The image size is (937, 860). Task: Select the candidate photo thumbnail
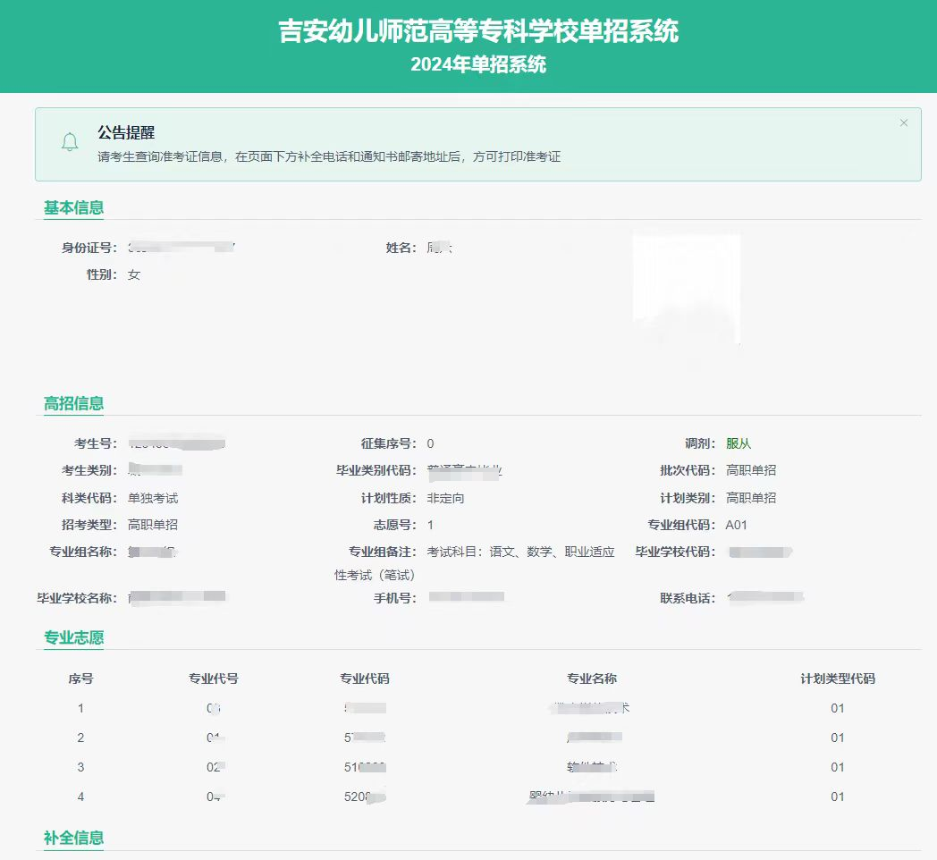coord(686,290)
